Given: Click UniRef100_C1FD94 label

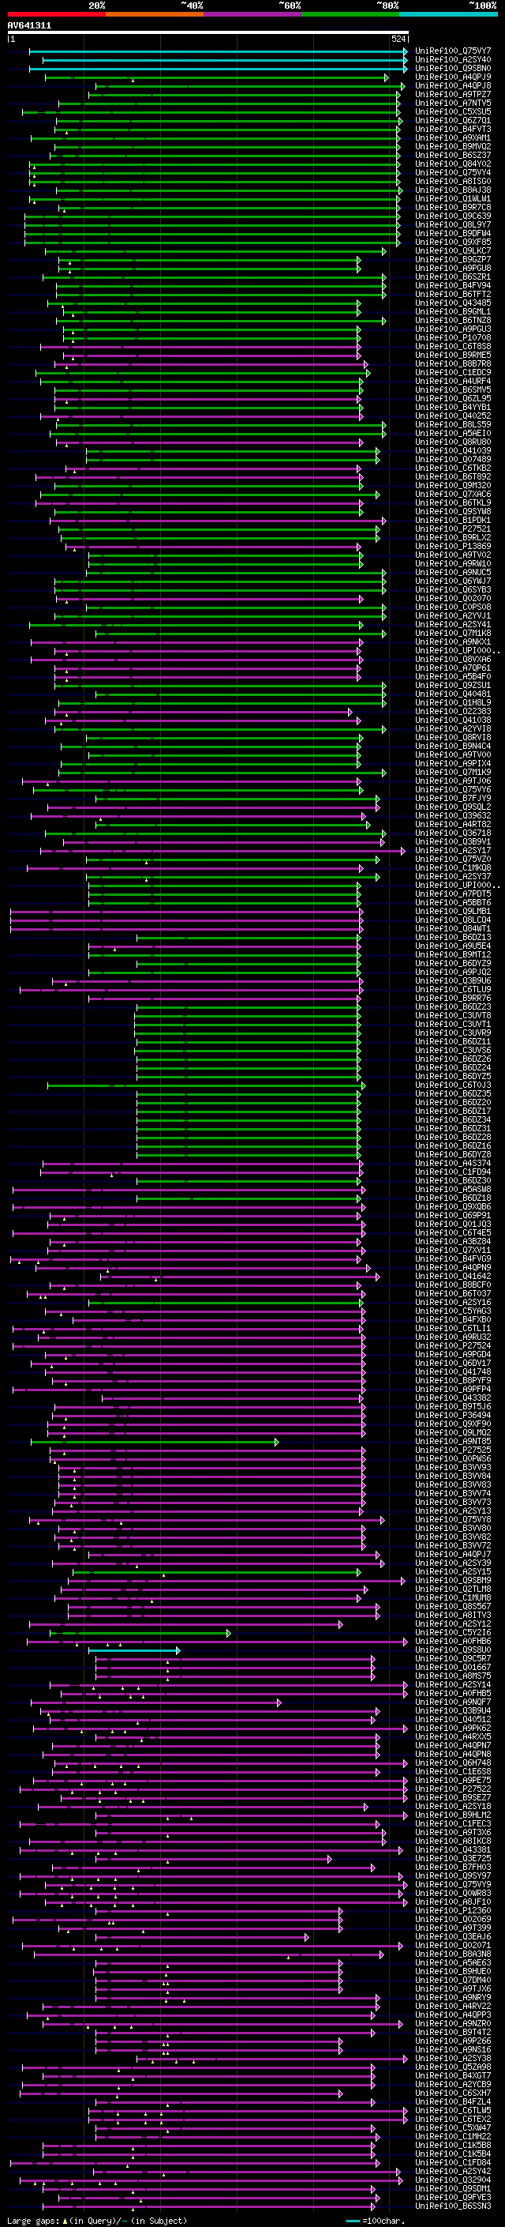Looking at the screenshot, I should tap(453, 1172).
